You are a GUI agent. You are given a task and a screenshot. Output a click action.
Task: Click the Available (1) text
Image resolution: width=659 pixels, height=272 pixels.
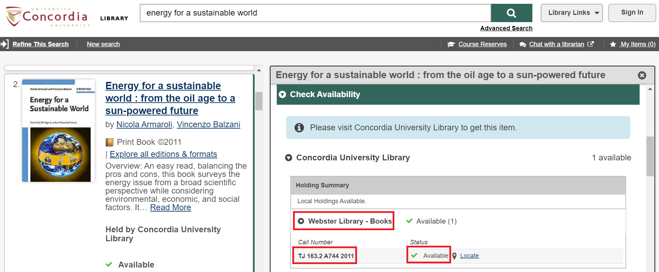(436, 221)
